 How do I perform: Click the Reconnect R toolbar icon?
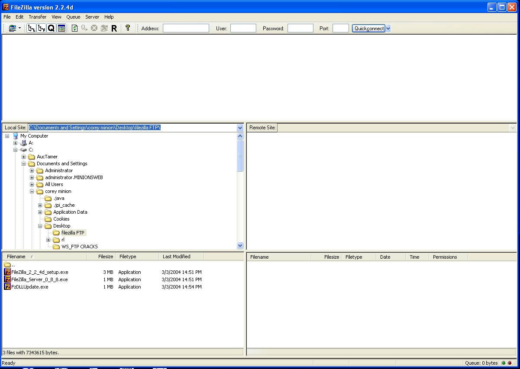coord(114,28)
